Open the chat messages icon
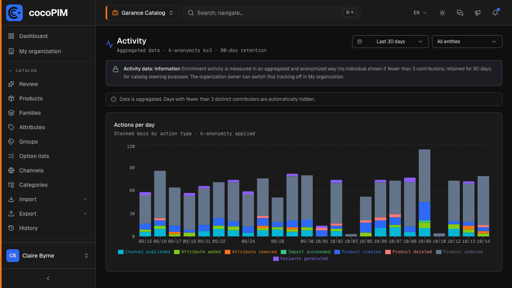 pyautogui.click(x=460, y=13)
